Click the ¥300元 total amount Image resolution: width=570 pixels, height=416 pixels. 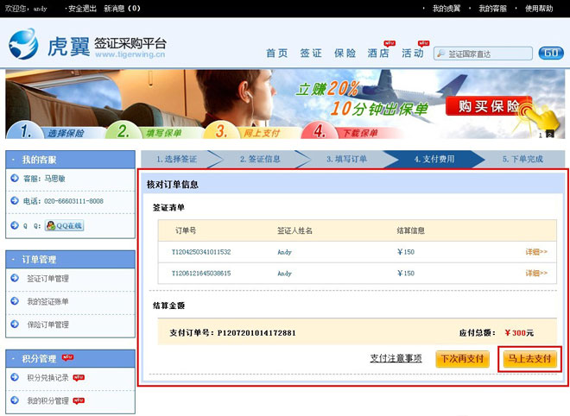[519, 333]
